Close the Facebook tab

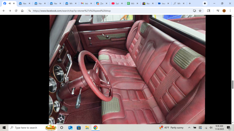pos(14,3)
